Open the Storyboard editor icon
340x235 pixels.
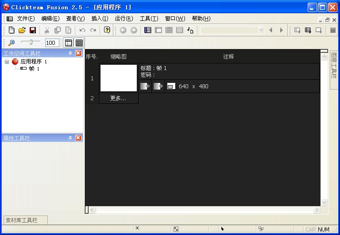(x=148, y=30)
